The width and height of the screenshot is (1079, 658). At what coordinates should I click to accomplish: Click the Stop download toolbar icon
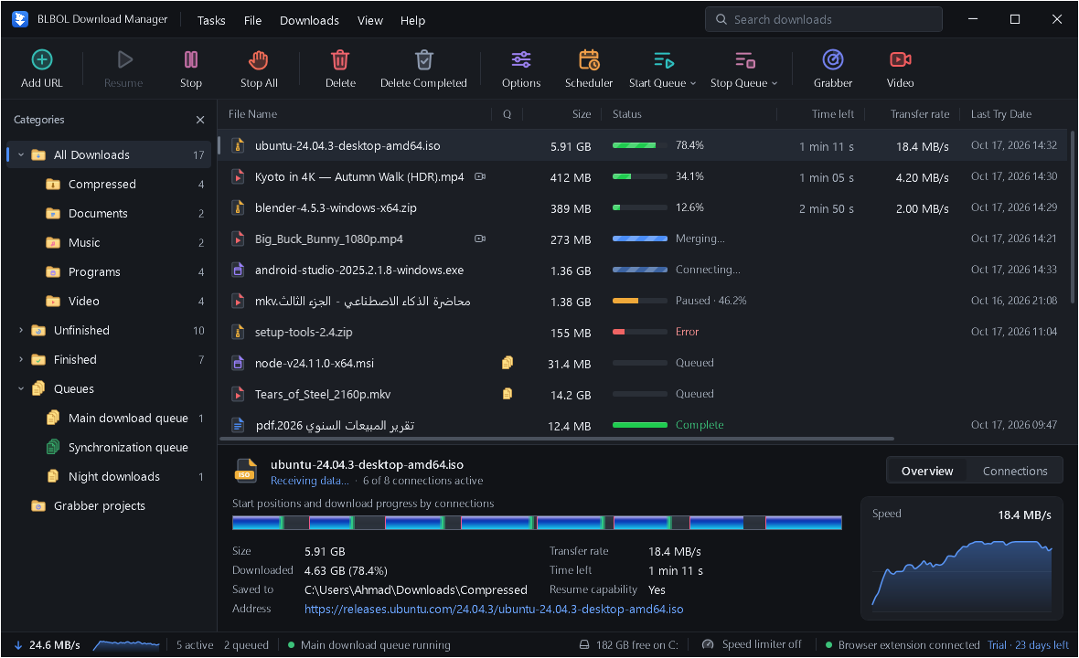pyautogui.click(x=190, y=59)
